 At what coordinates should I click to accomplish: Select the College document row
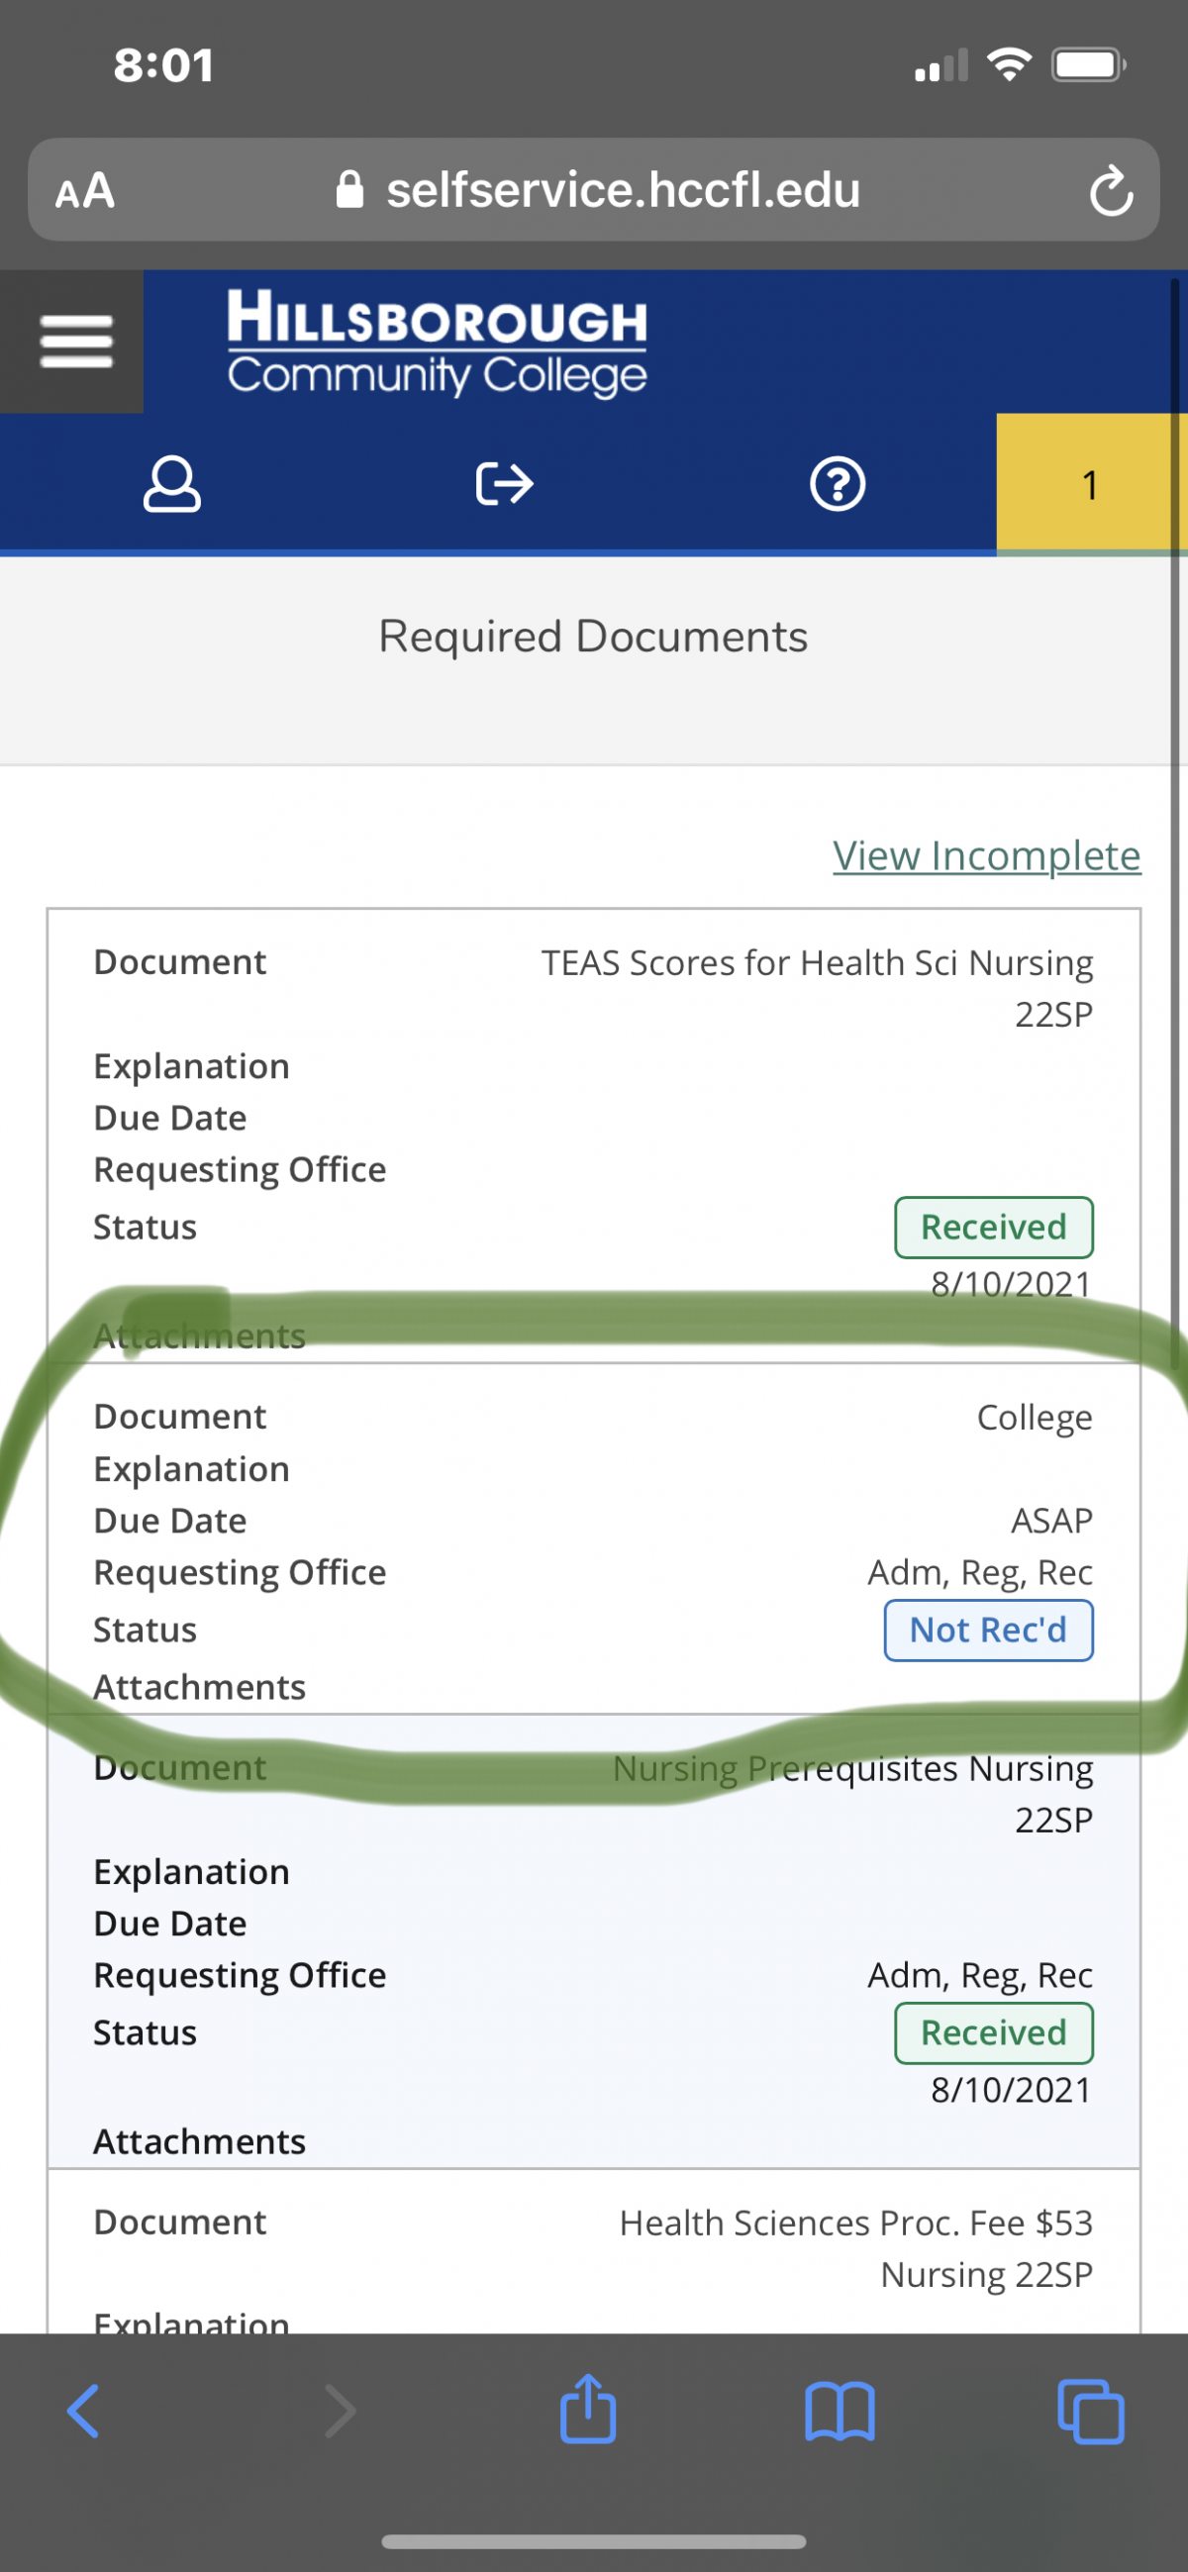point(593,1417)
